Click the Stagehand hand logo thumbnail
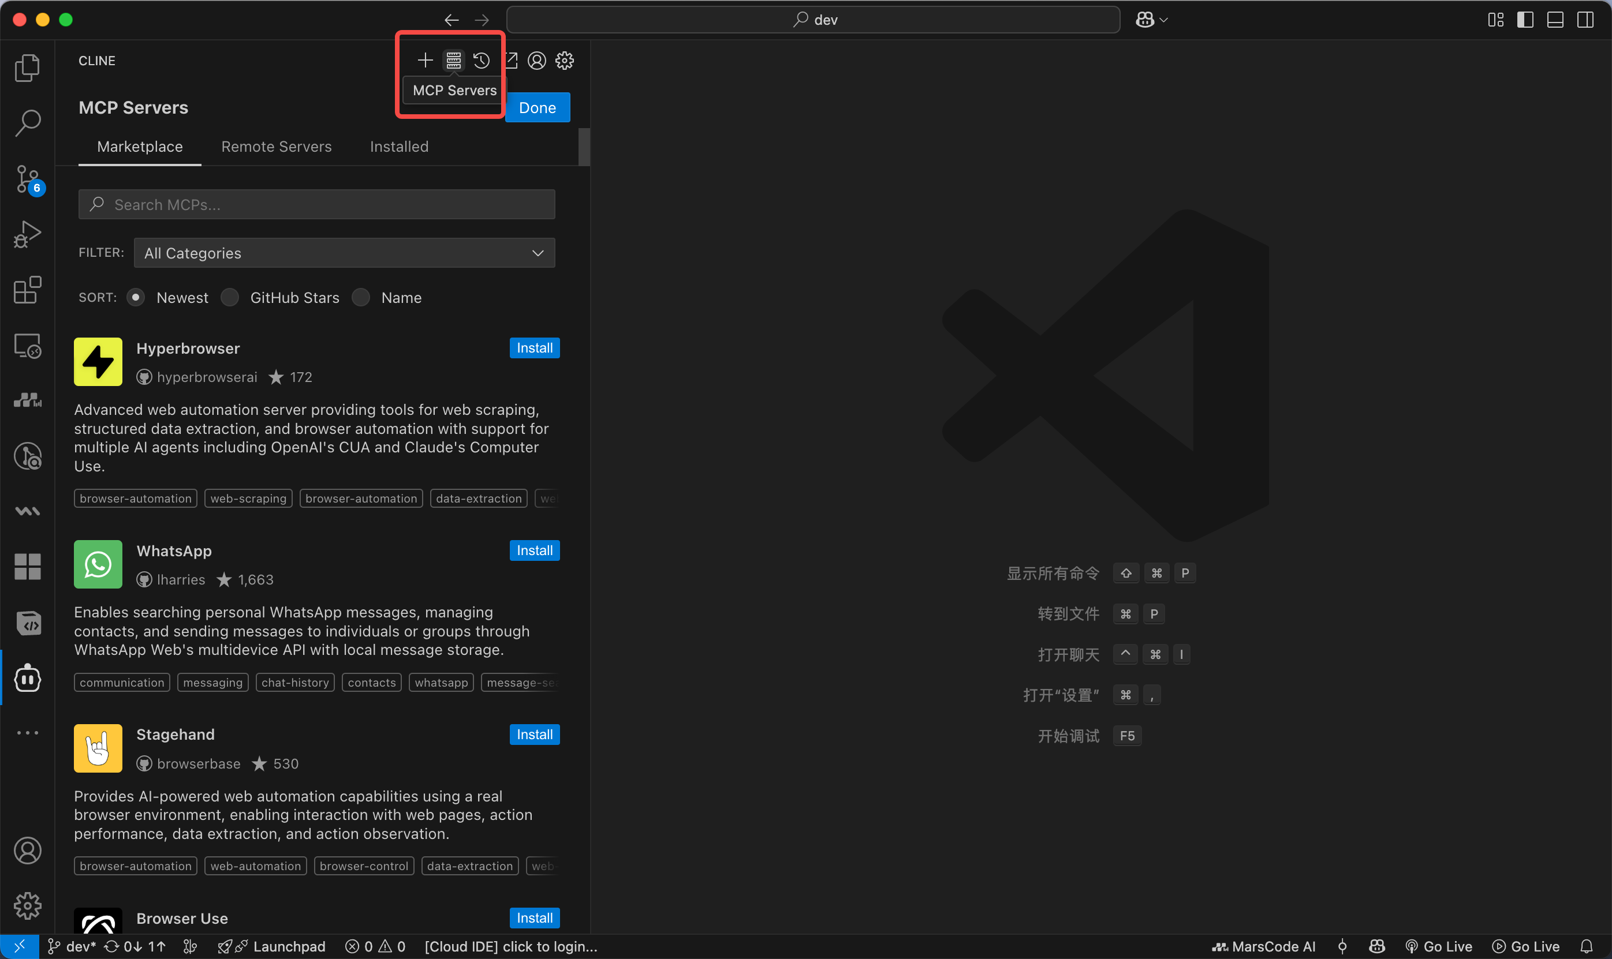Screen dimensions: 1612x959 pyautogui.click(x=98, y=748)
